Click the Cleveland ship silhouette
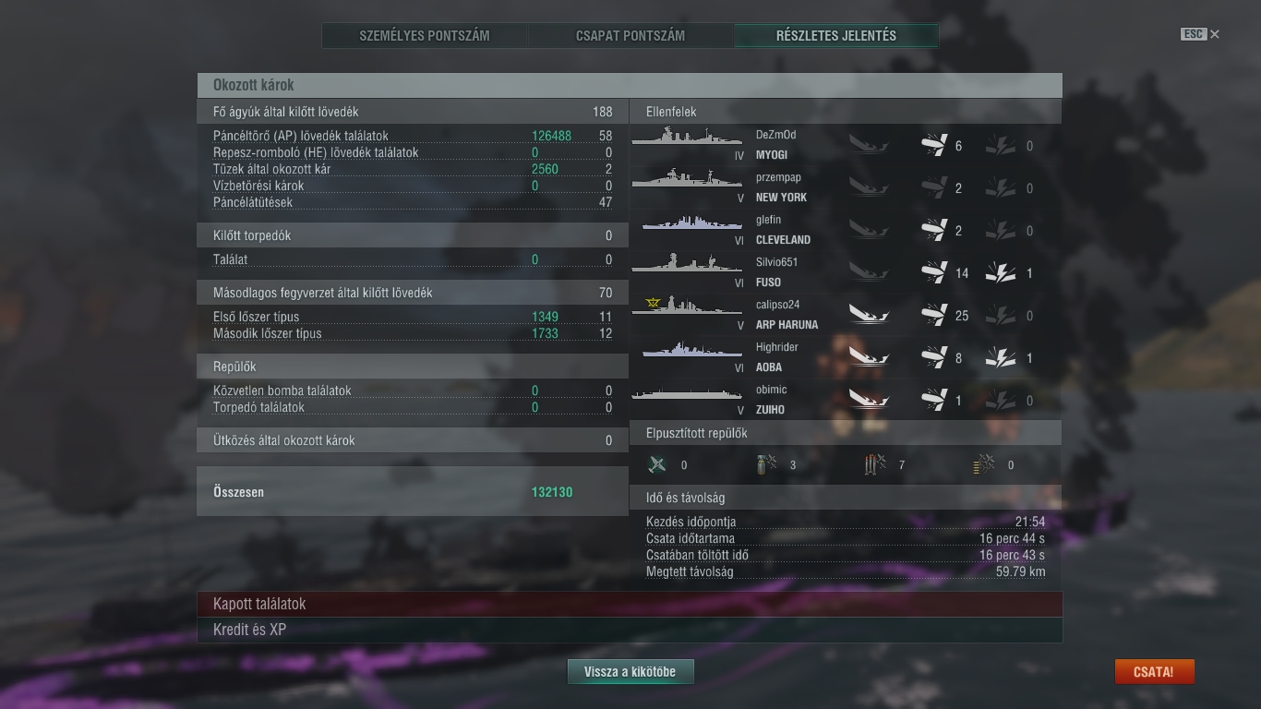 (x=687, y=222)
